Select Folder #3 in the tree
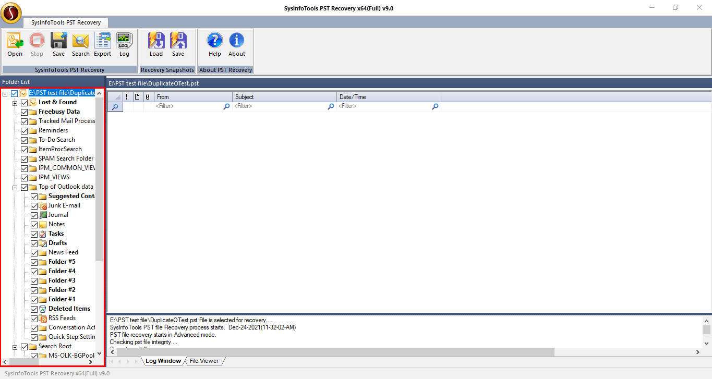The height and width of the screenshot is (379, 712). [62, 280]
